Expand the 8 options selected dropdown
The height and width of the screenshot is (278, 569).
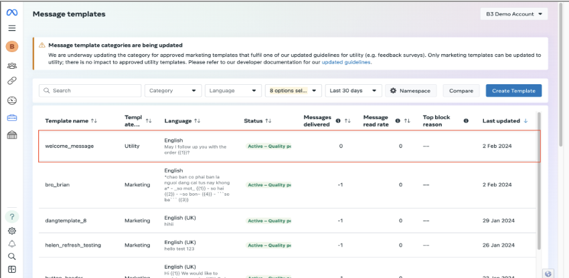294,91
